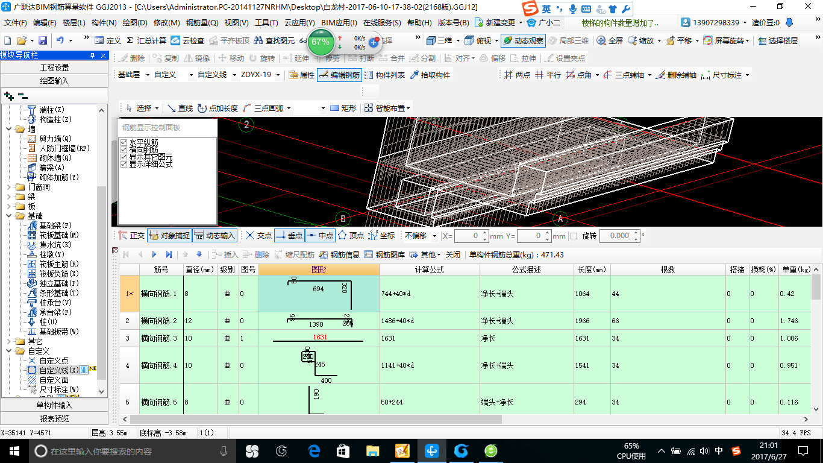This screenshot has height=463, width=823.
Task: Go to next rebar record arrow
Action: click(154, 255)
